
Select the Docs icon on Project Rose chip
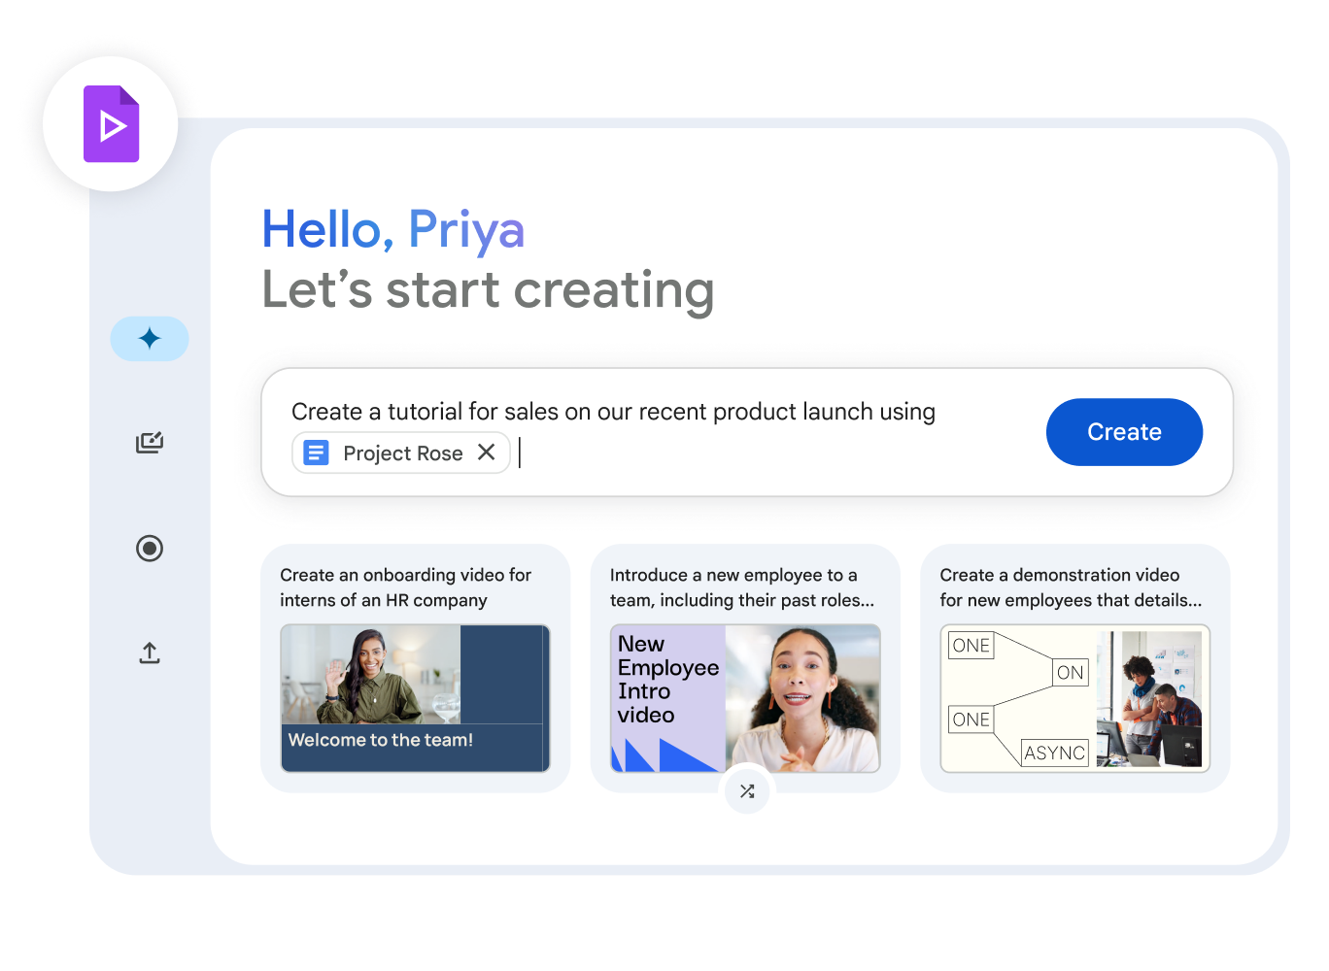pos(316,452)
